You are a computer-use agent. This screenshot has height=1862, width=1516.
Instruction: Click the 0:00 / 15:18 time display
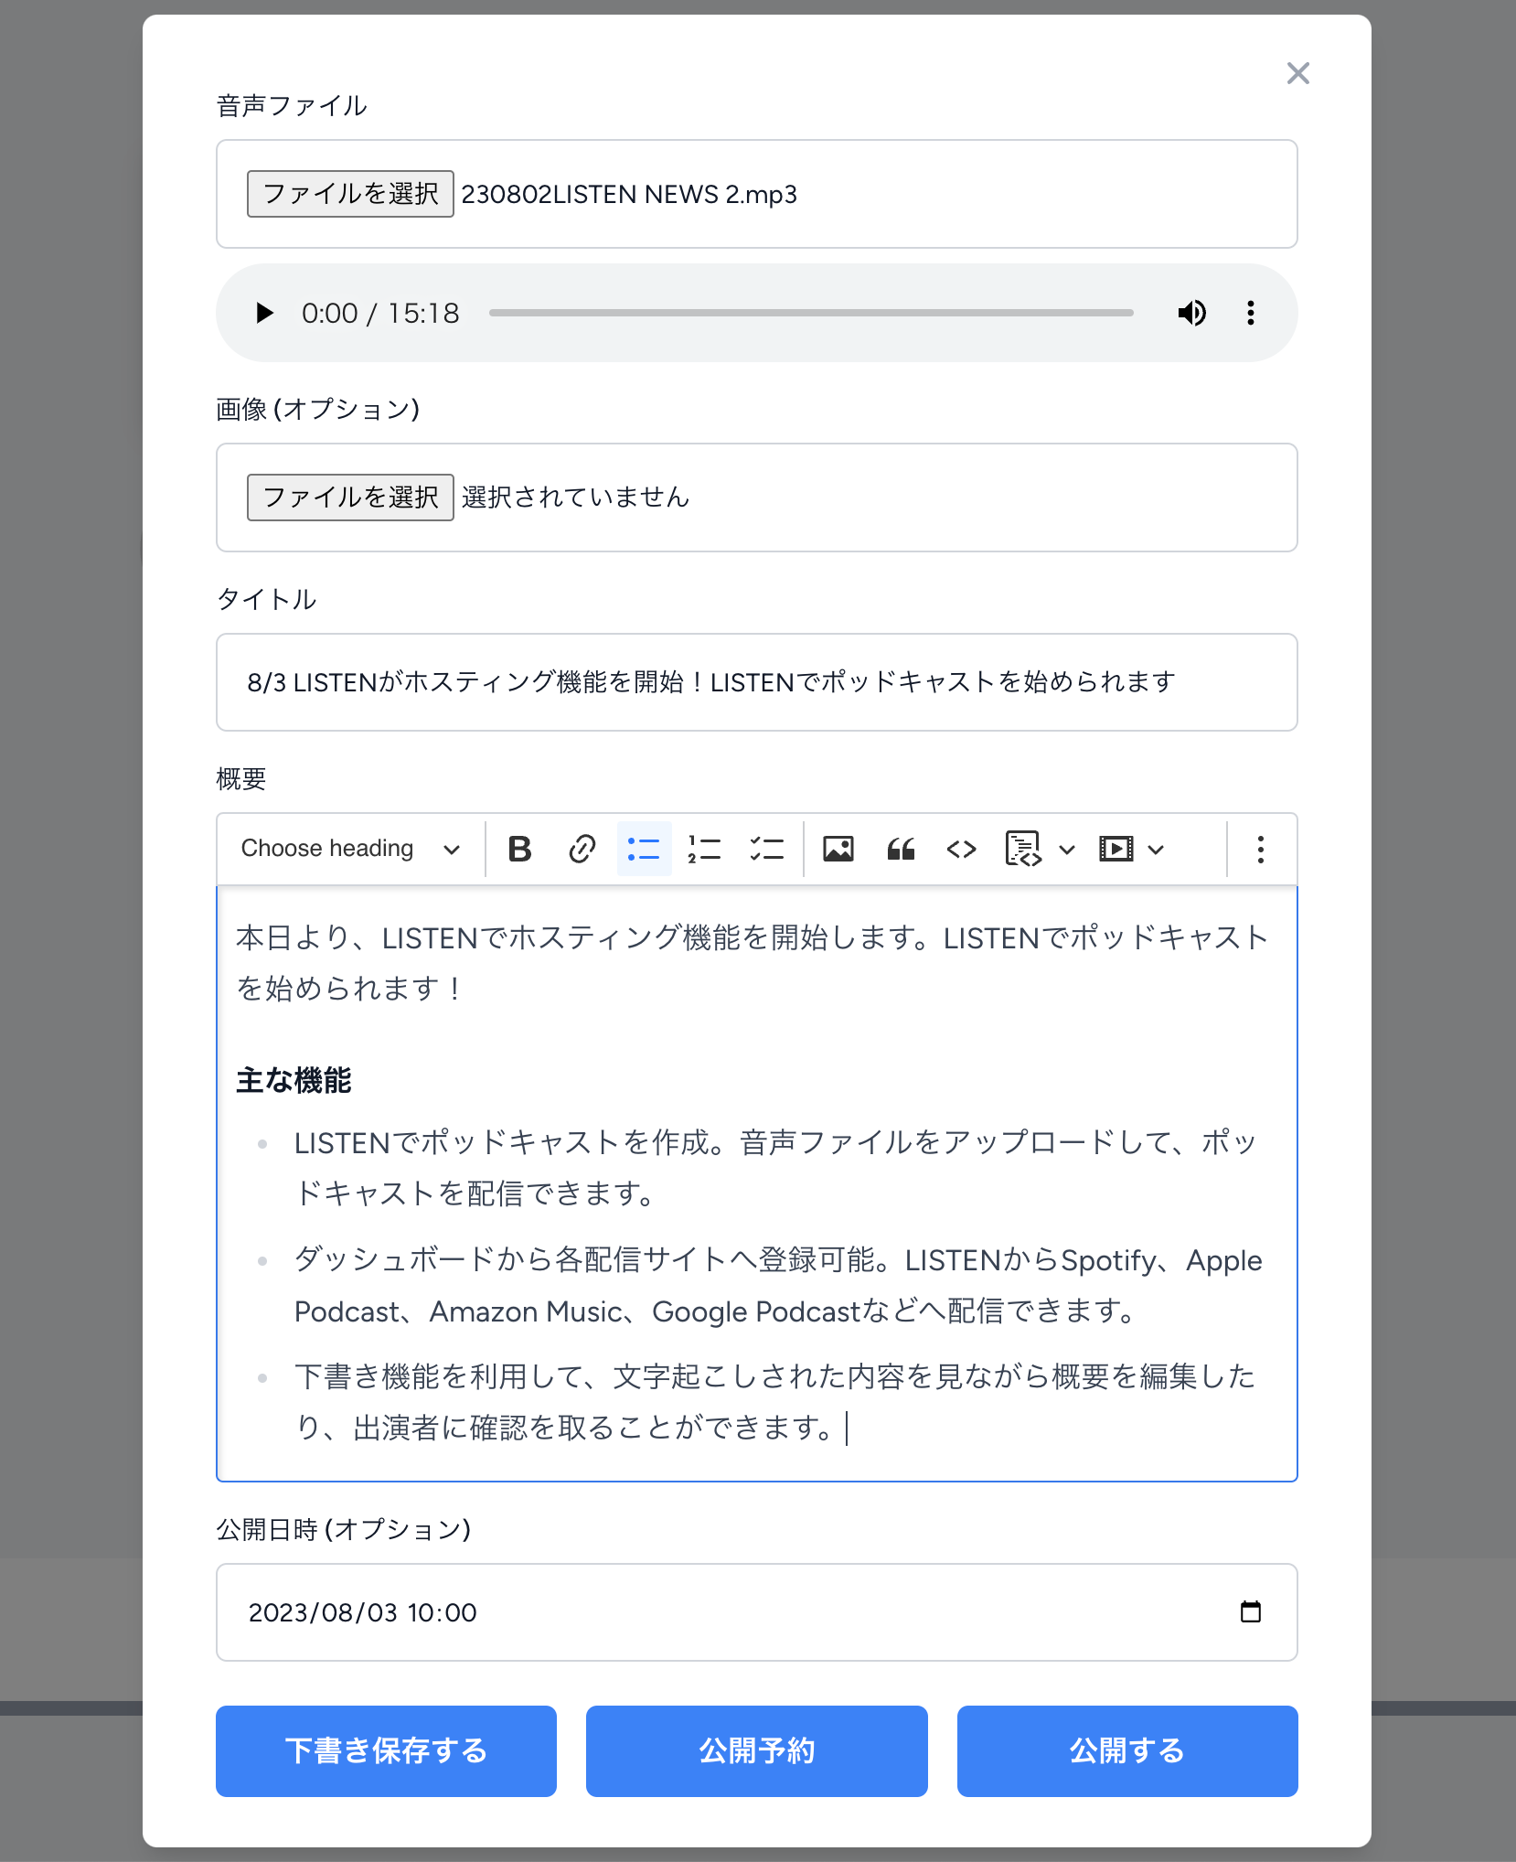point(380,313)
